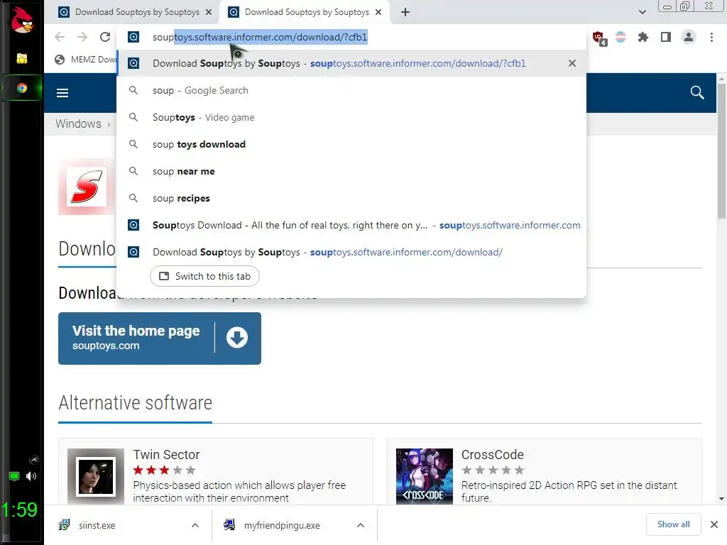Pick the 'soup toys download' suggestion
The height and width of the screenshot is (545, 727).
351,144
